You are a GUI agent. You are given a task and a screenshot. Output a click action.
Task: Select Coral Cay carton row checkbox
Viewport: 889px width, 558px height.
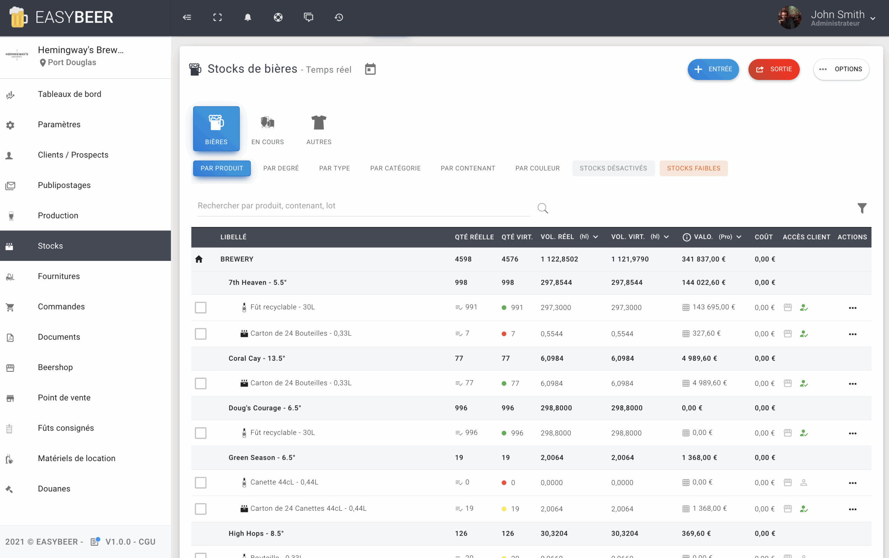click(201, 384)
